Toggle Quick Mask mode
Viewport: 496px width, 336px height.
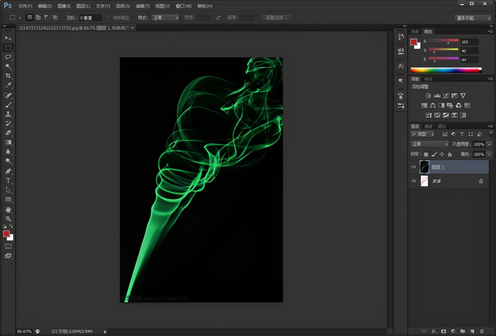point(8,246)
